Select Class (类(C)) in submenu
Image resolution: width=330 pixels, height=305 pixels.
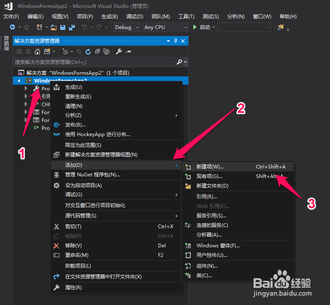[238, 276]
